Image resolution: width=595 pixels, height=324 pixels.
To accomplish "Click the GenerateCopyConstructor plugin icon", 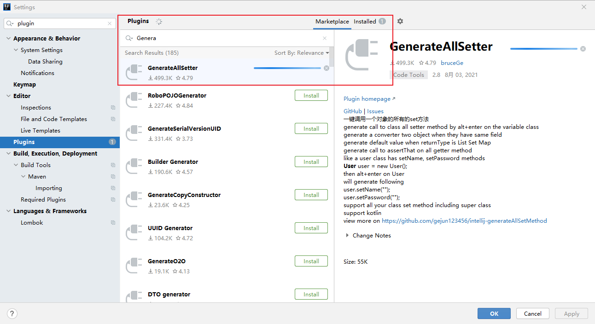I will 134,198.
